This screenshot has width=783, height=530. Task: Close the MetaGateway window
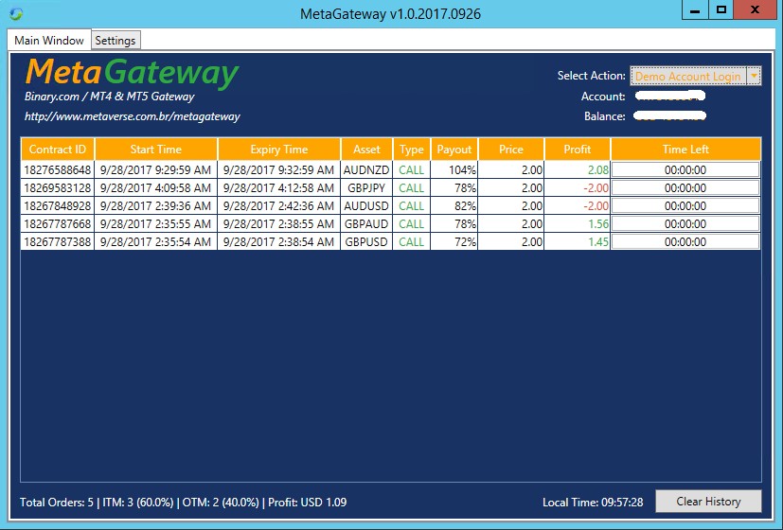755,10
